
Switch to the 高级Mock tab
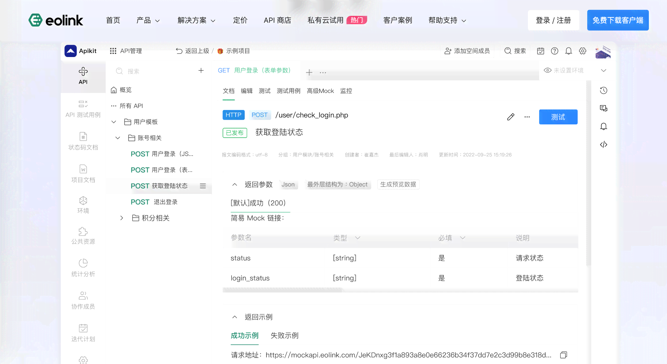click(320, 91)
